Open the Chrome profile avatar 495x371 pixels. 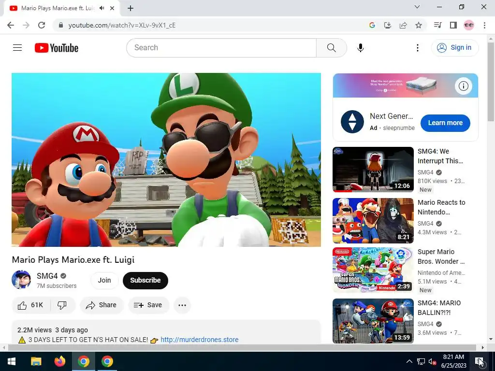pyautogui.click(x=469, y=25)
